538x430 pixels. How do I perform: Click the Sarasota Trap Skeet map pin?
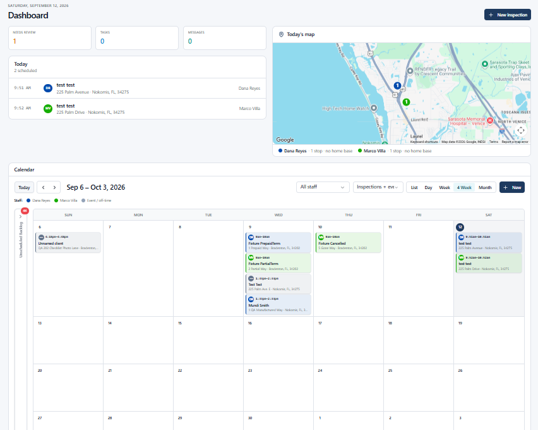[484, 64]
